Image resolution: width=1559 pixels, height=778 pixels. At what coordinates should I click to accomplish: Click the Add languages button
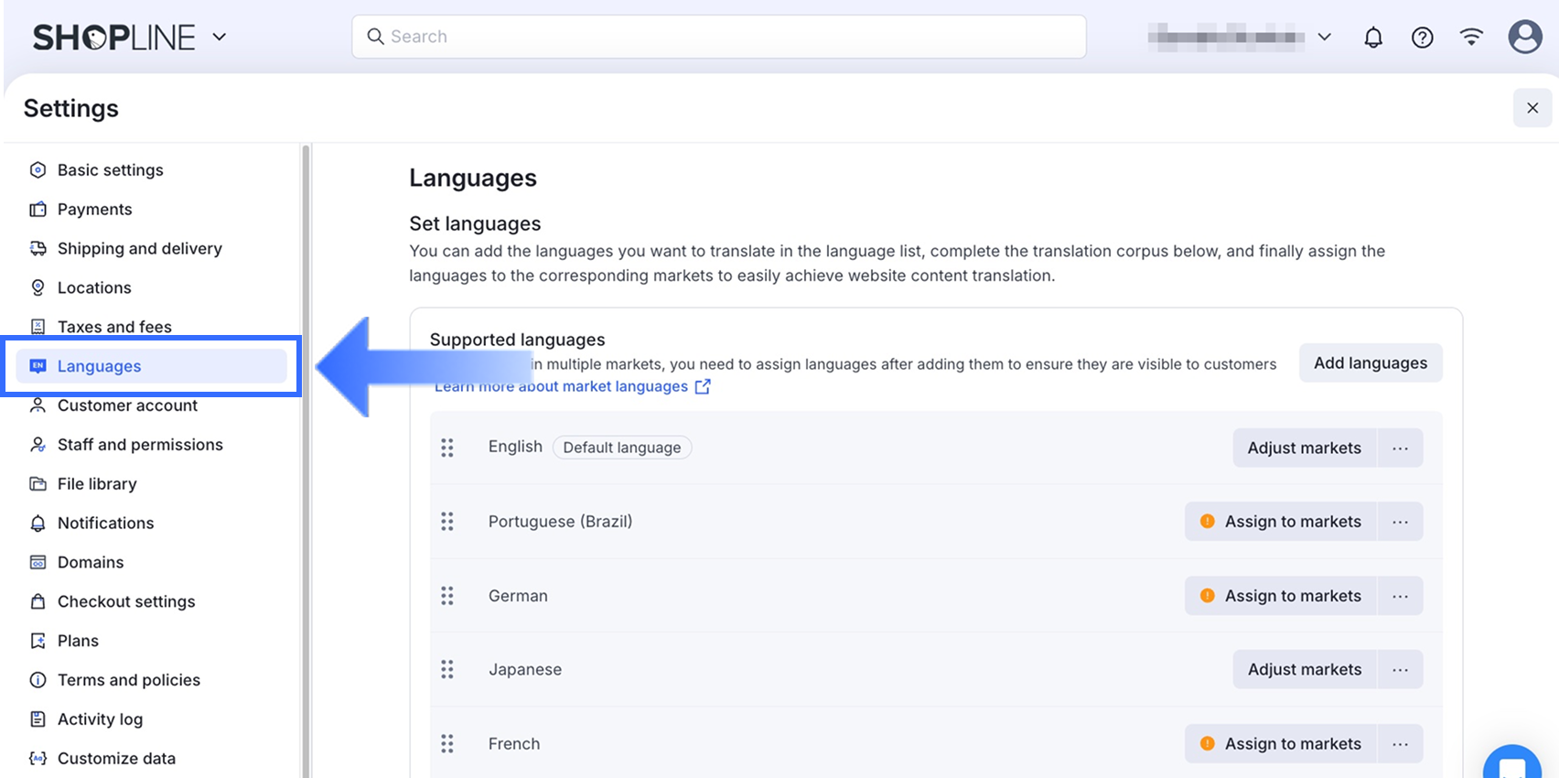click(x=1370, y=363)
